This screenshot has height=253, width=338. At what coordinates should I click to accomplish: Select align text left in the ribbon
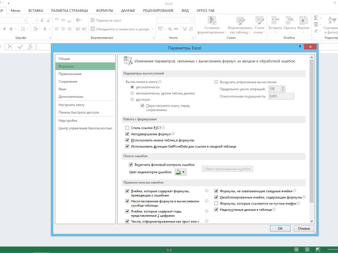coord(57,29)
